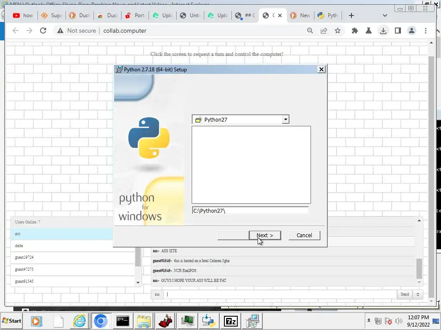
Task: Send the chat message
Action: (x=404, y=294)
